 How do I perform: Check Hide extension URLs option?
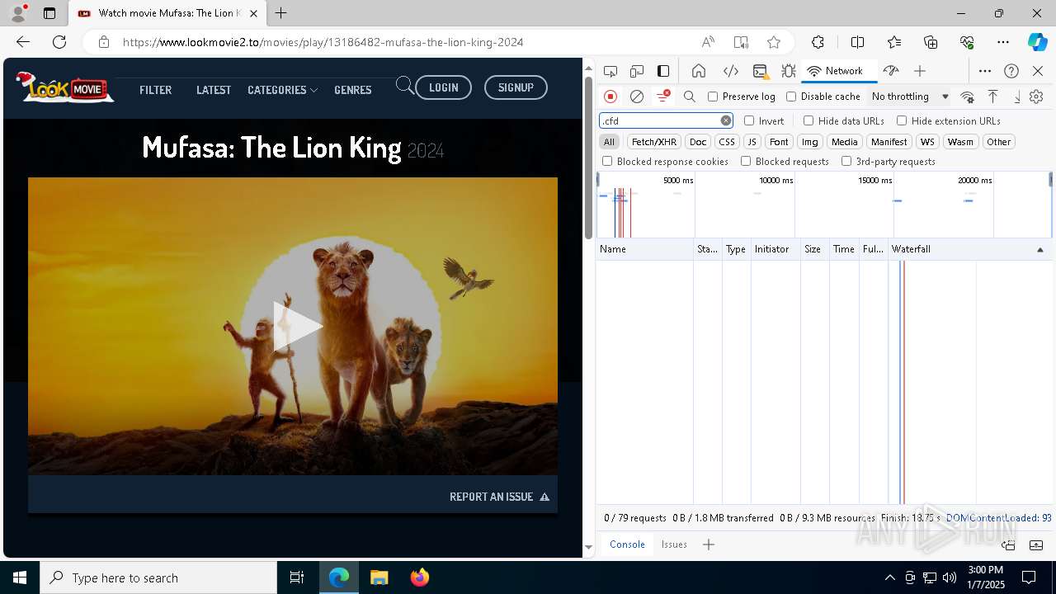click(x=902, y=120)
